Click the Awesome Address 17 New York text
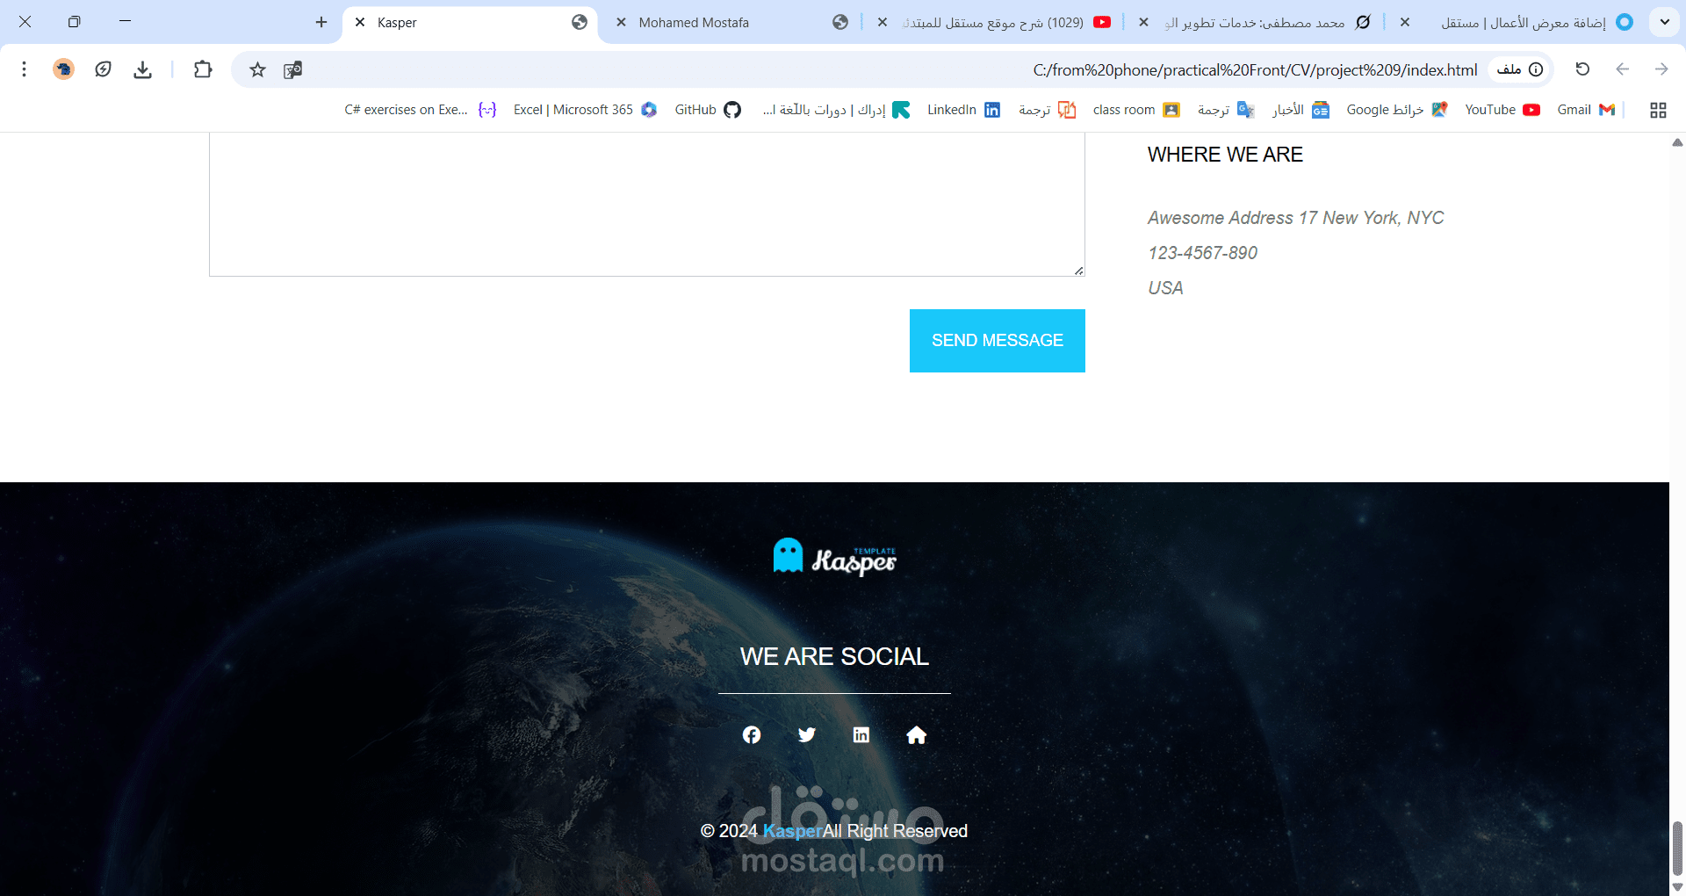The width and height of the screenshot is (1686, 896). pos(1295,218)
